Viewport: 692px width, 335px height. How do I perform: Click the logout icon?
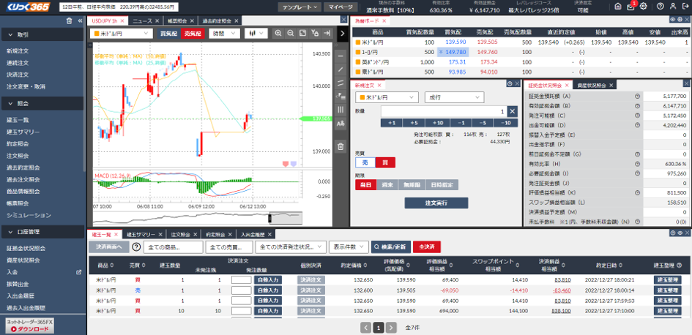pos(685,6)
